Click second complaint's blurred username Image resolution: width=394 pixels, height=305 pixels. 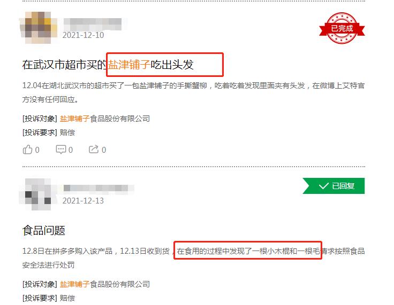click(98, 189)
